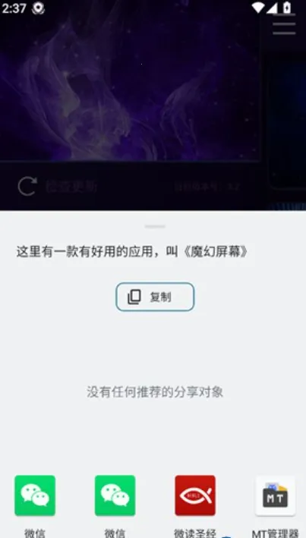Tap the battery indicator in status bar
This screenshot has width=306, height=538.
(286, 7)
